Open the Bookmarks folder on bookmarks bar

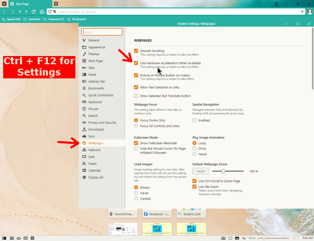(77, 19)
